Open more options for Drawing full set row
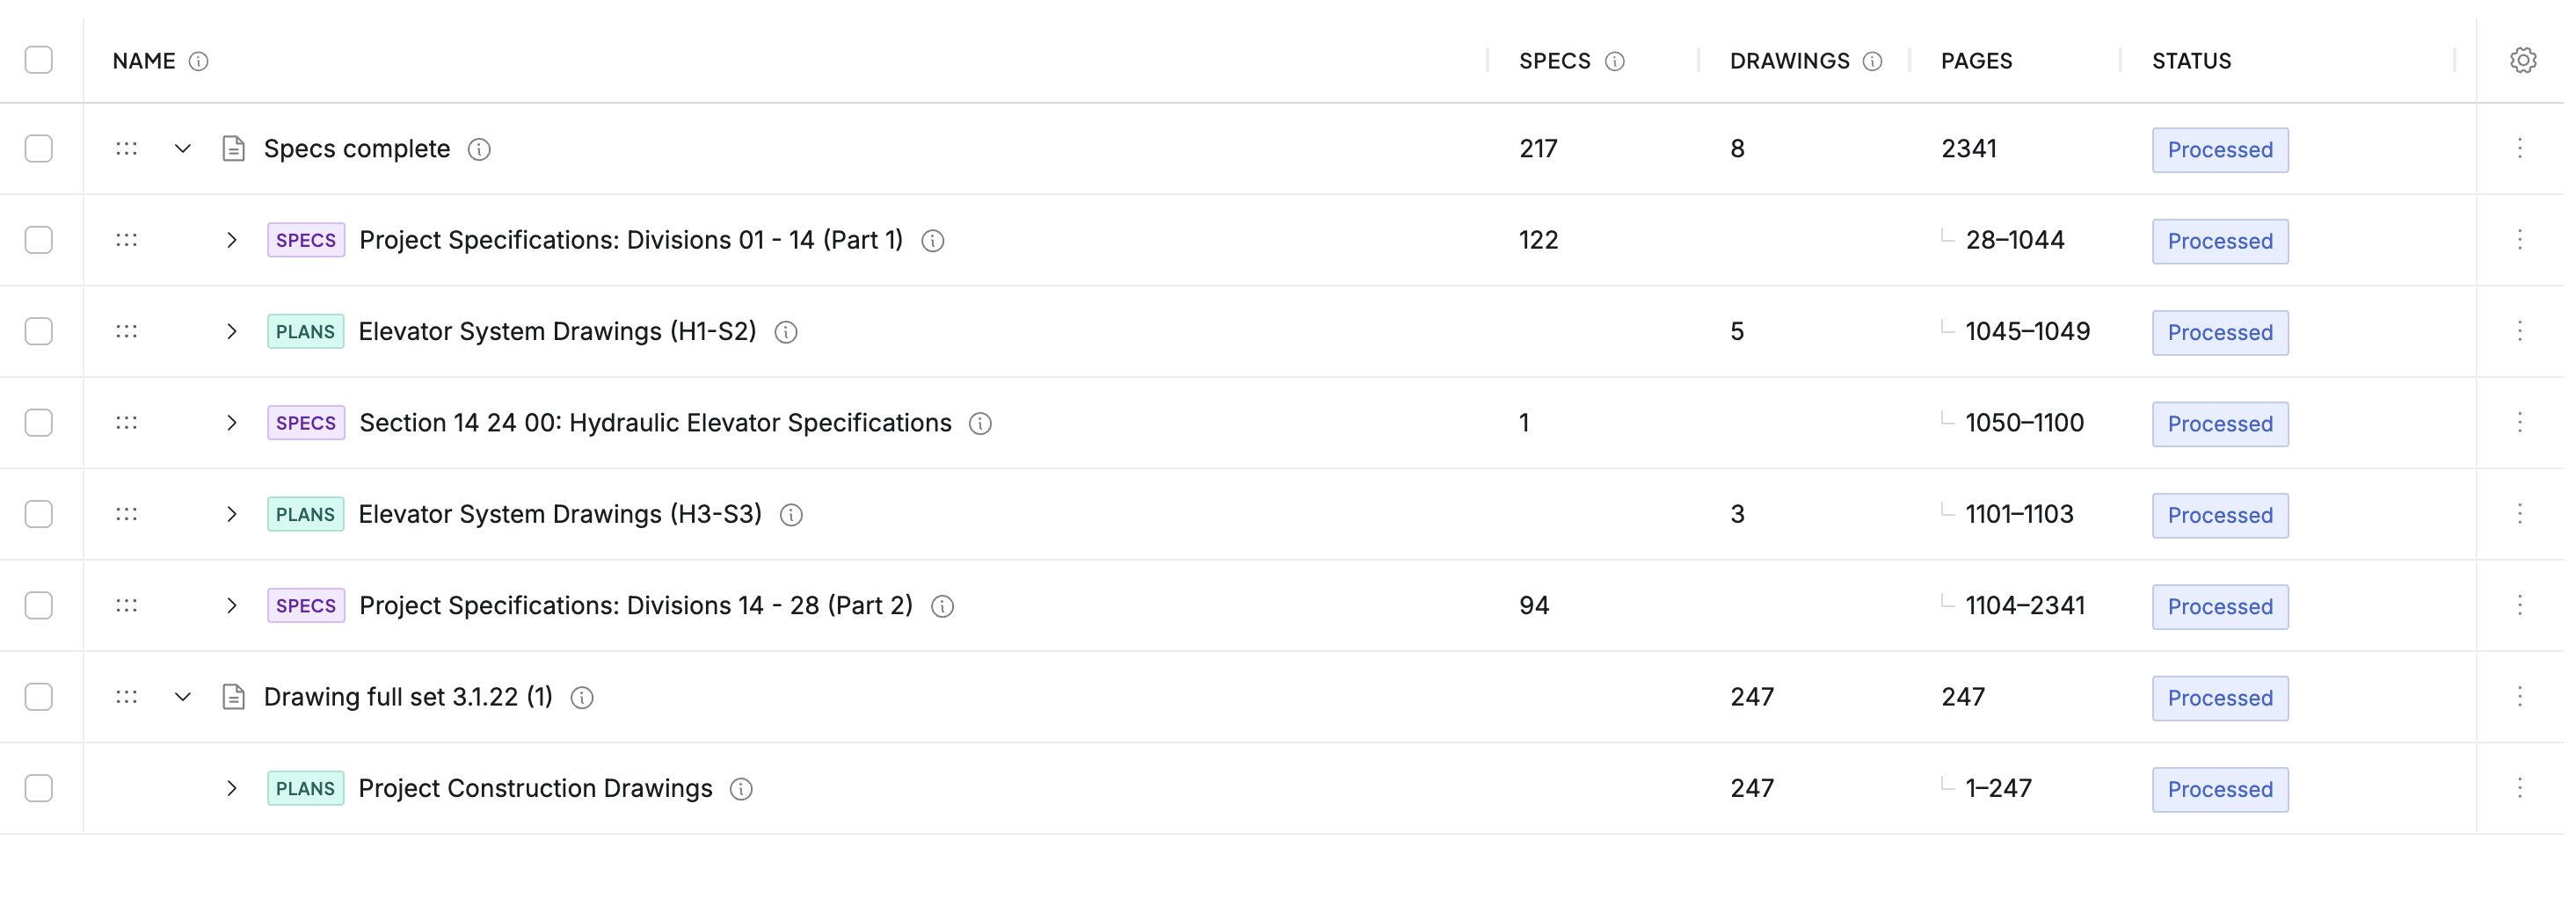The image size is (2576, 898). pyautogui.click(x=2519, y=697)
